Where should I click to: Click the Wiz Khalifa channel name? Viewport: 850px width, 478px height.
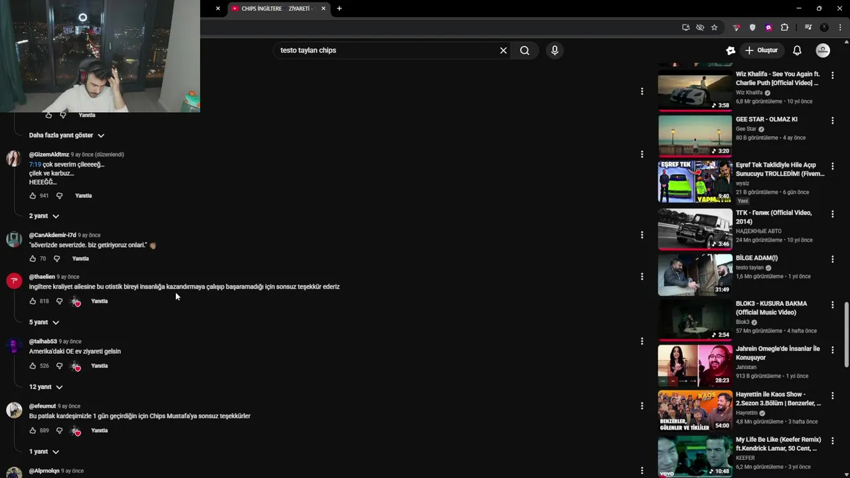[749, 93]
